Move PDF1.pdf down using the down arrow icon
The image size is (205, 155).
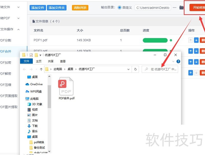click(x=197, y=40)
